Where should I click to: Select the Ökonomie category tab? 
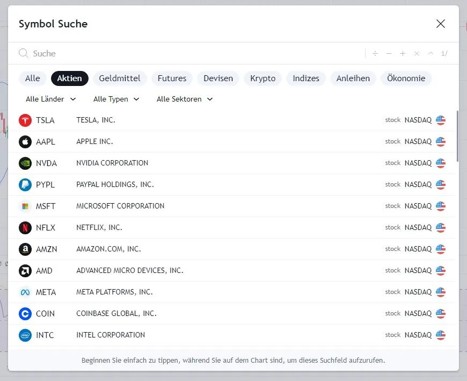point(406,78)
